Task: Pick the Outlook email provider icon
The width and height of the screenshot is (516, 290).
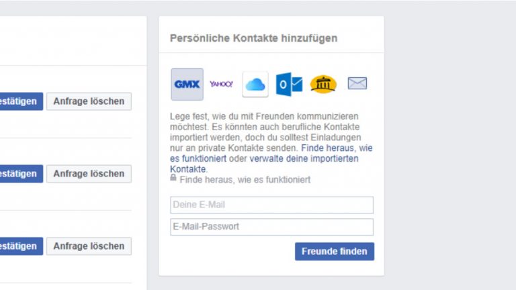Action: coord(290,85)
